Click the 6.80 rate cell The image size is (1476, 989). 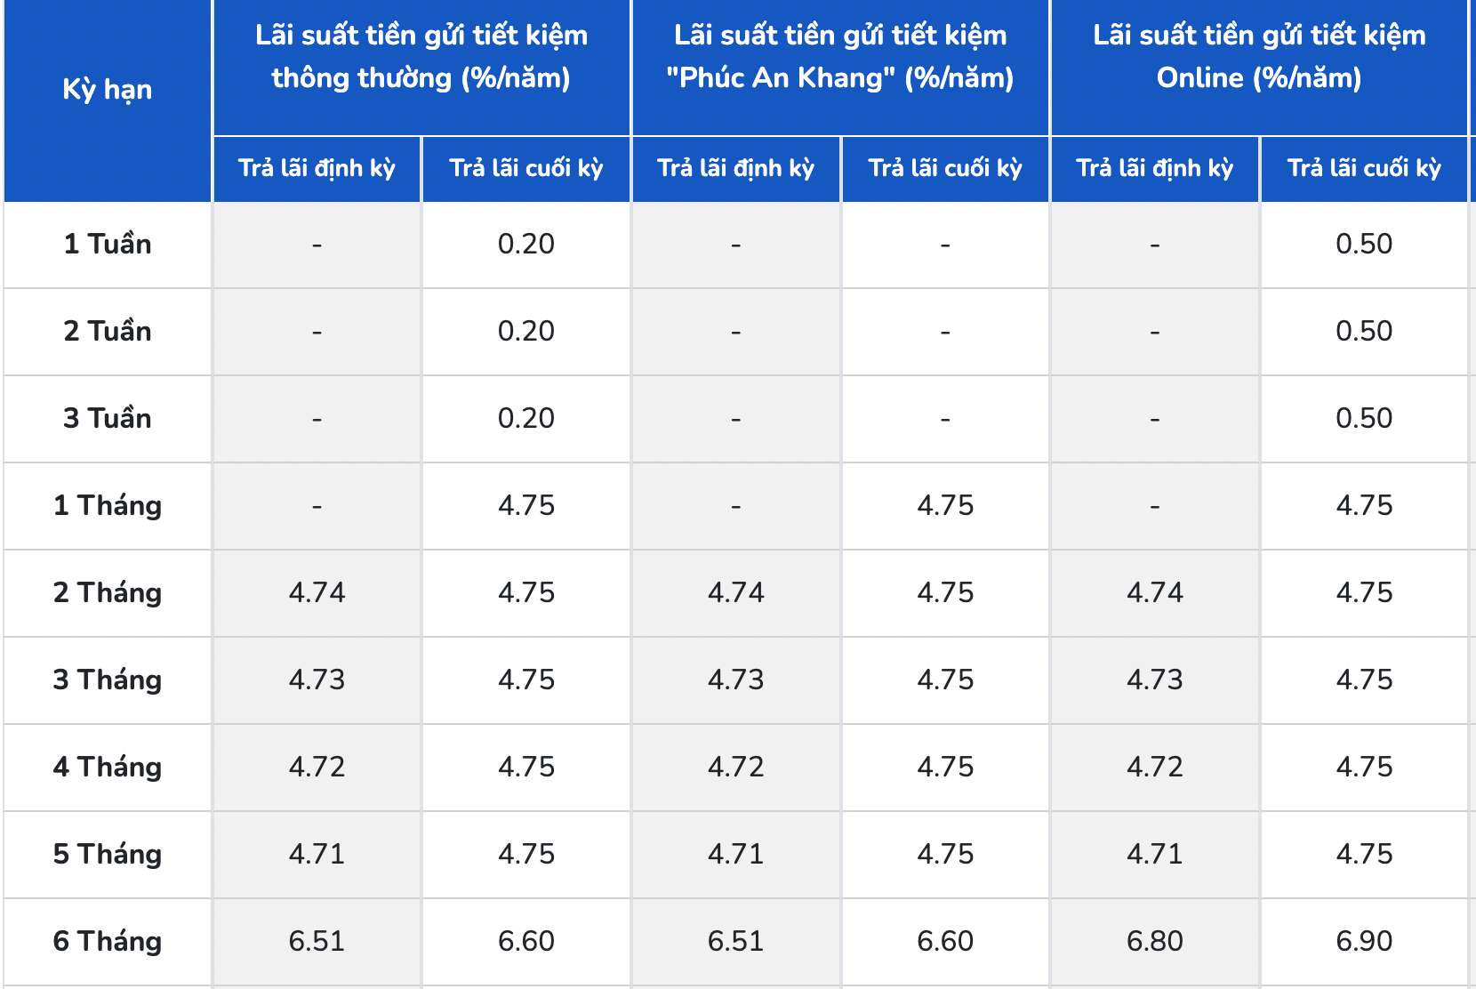[x=1155, y=942]
